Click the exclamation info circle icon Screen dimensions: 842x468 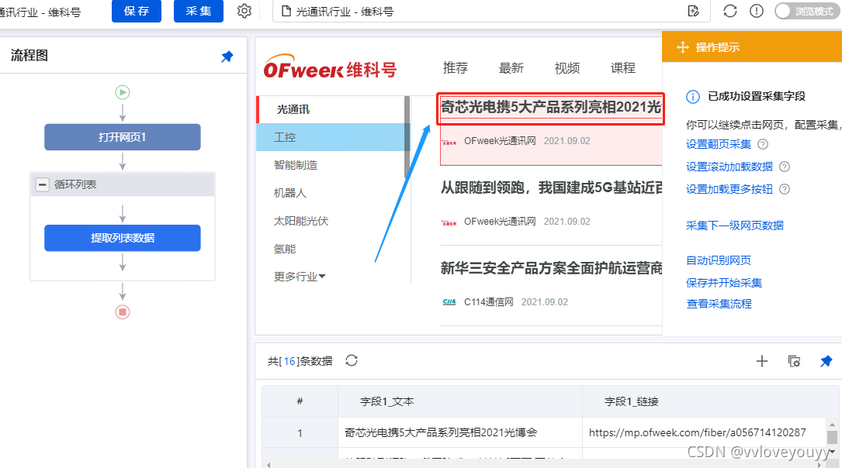757,11
